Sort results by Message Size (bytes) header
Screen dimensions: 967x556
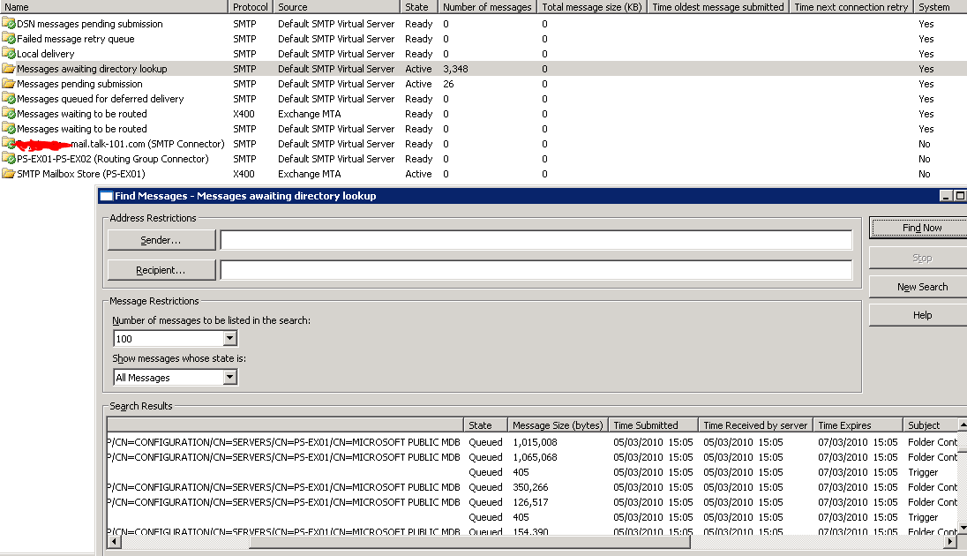point(558,425)
